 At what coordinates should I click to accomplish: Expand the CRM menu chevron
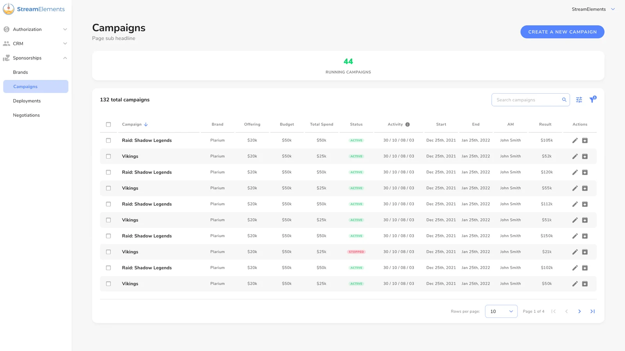pos(65,44)
